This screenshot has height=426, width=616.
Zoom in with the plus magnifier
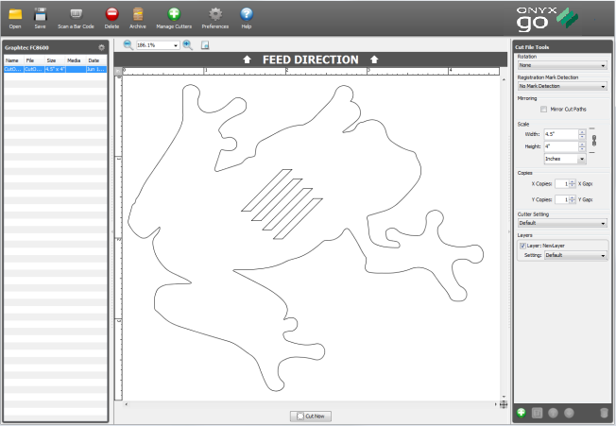[x=187, y=44]
